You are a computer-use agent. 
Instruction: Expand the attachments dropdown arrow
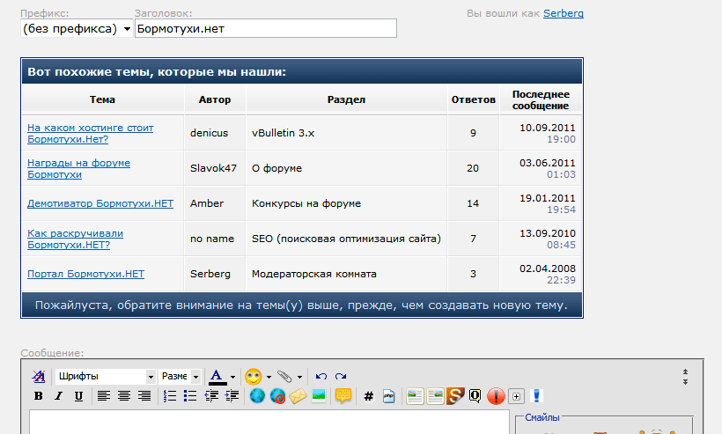click(299, 377)
